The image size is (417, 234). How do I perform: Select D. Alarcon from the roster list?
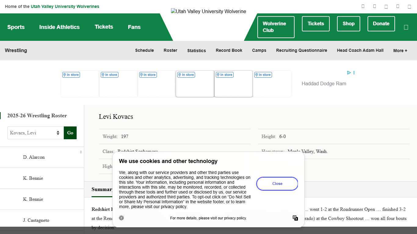pos(34,157)
